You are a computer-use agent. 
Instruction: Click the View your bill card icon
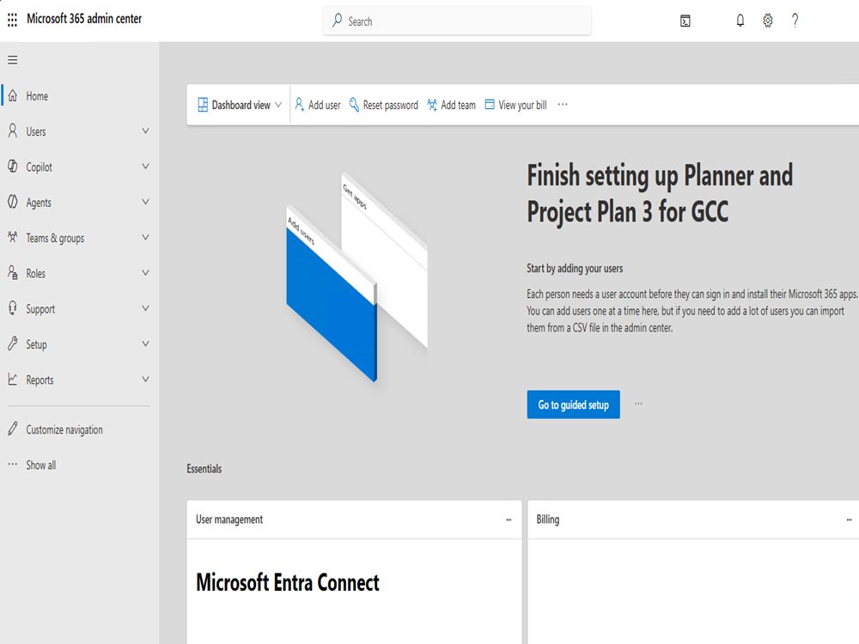(x=490, y=104)
